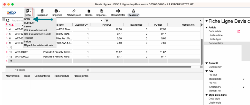Clear the search field with its X

(101, 21)
